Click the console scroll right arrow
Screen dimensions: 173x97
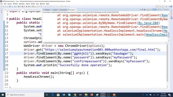167,43
